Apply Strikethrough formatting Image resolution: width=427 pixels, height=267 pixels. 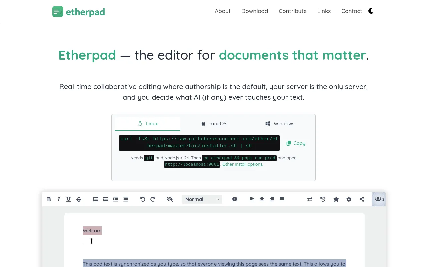click(x=79, y=199)
